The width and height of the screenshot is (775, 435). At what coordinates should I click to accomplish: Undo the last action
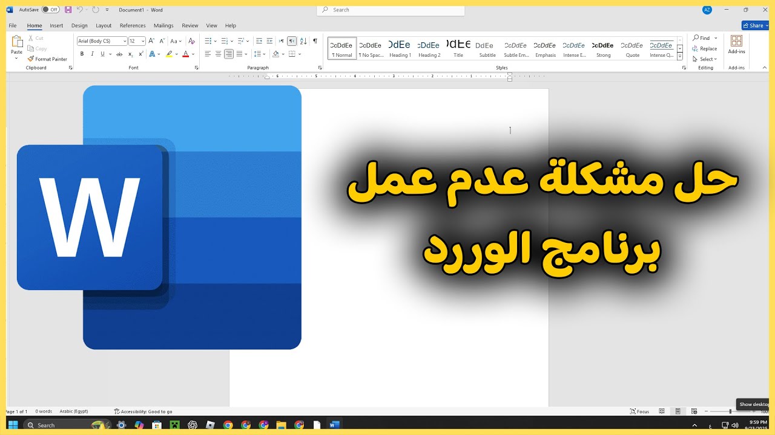tap(79, 10)
